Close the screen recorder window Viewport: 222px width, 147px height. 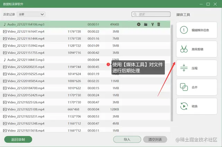point(215,4)
